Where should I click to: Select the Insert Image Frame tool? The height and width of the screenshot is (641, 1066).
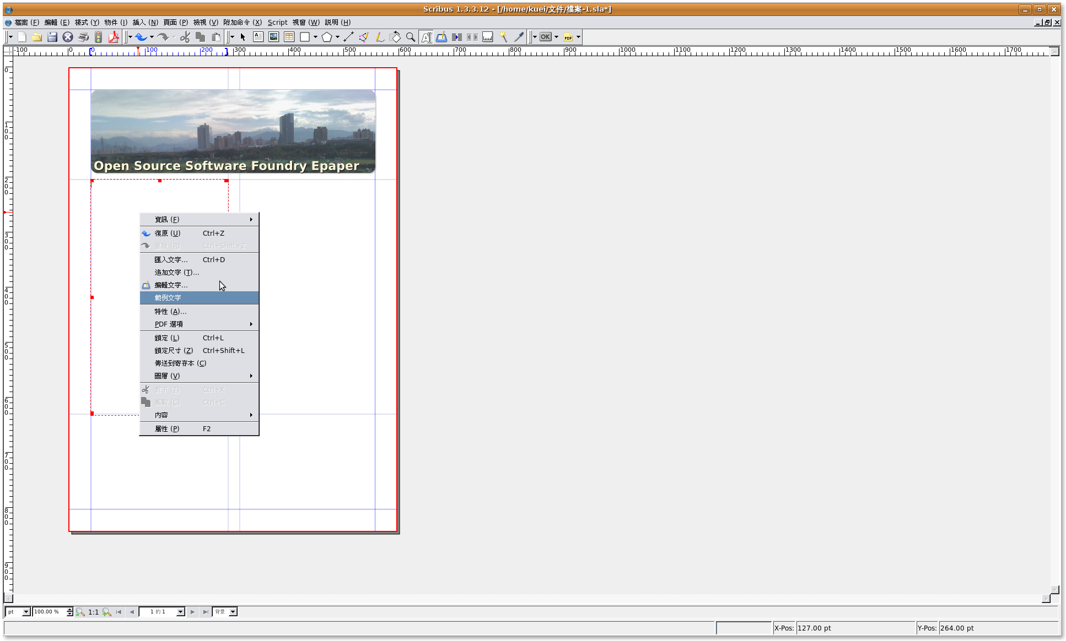pyautogui.click(x=273, y=37)
